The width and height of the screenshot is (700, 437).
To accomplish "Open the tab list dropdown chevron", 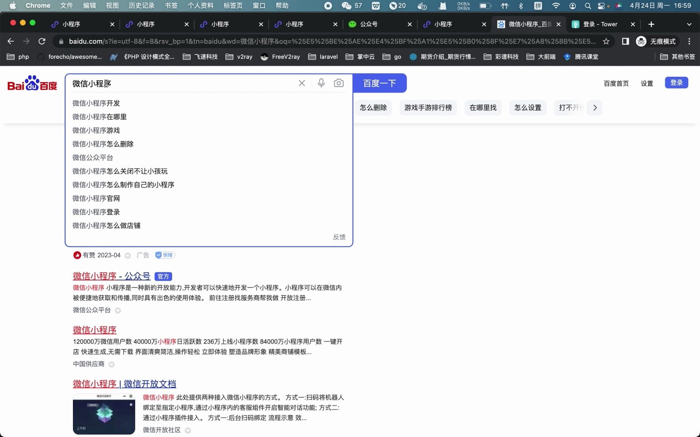I will coord(689,24).
